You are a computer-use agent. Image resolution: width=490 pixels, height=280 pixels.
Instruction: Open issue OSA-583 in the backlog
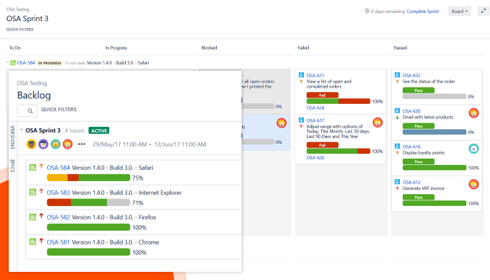coord(59,192)
